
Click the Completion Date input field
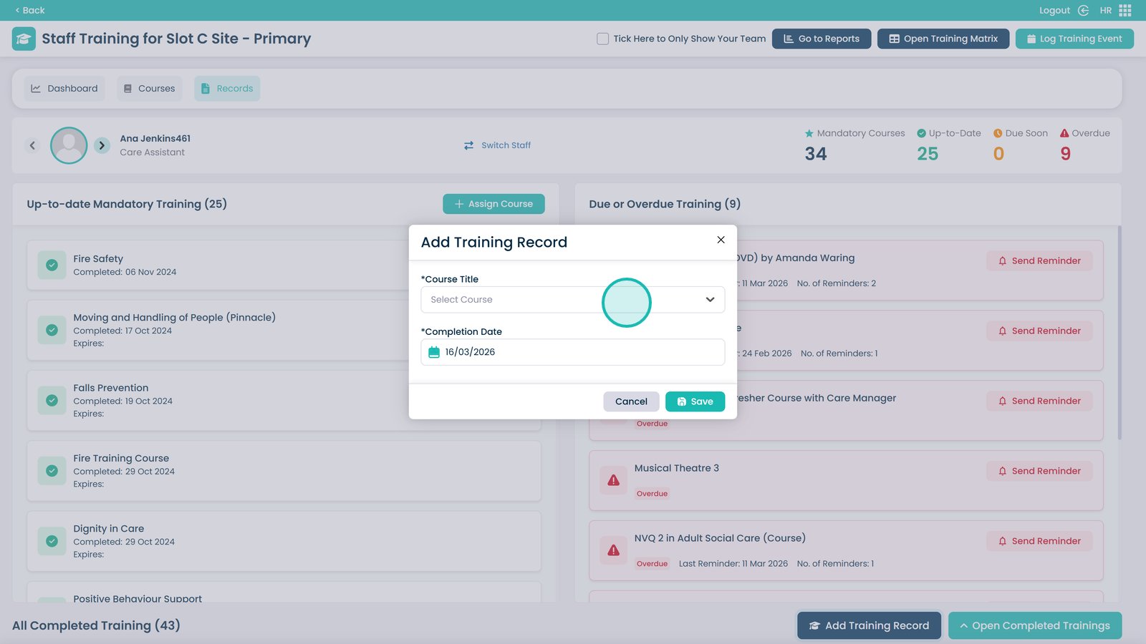coord(580,352)
